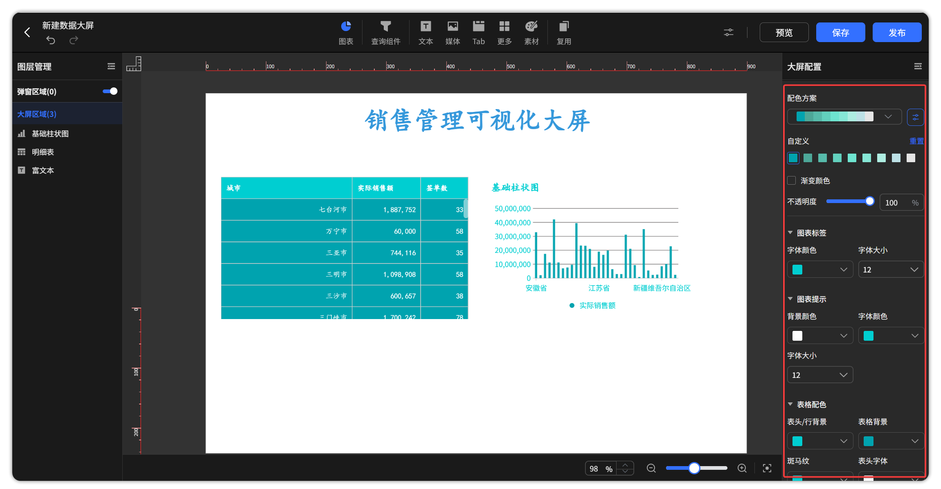Image resolution: width=941 pixels, height=489 pixels.
Task: Select the first custom color swatch
Action: (x=793, y=158)
